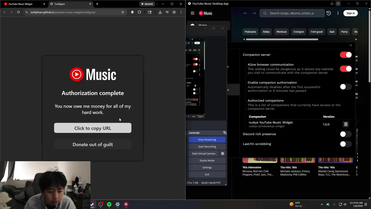Open YouTube Music Desktop from the taskbar
This screenshot has width=371, height=209.
pos(126,204)
